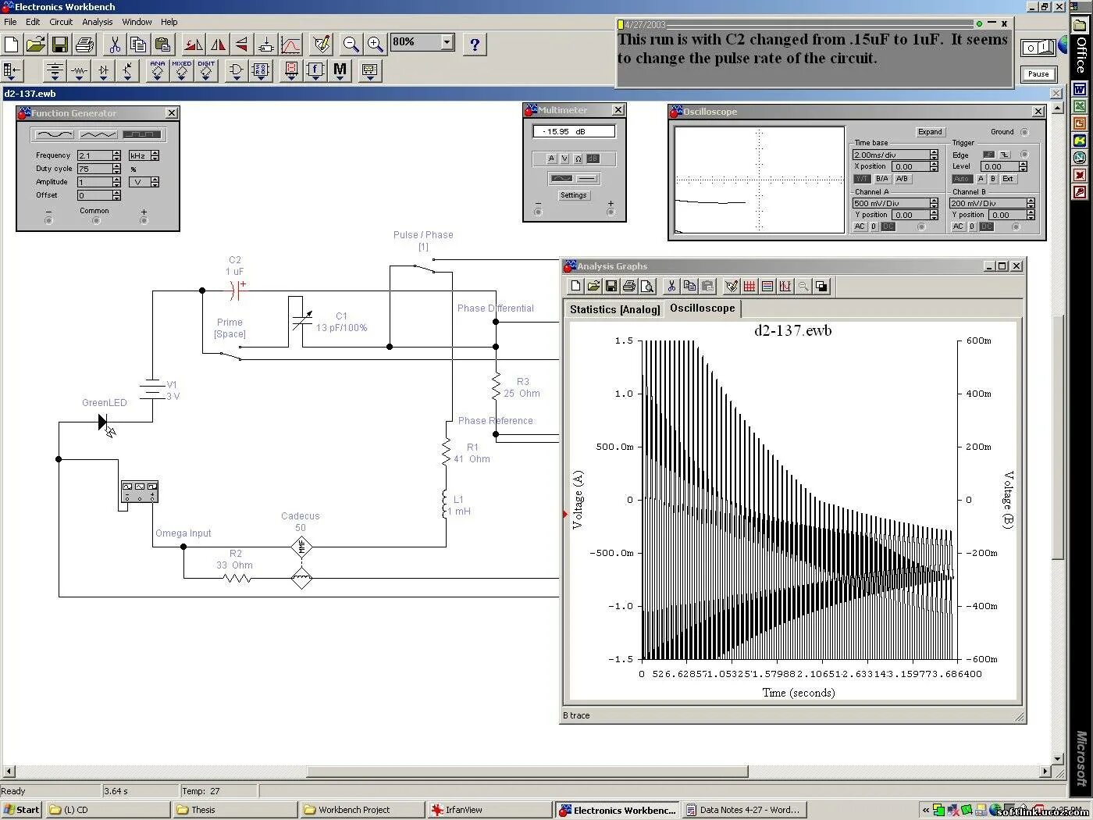Viewport: 1093px width, 820px height.
Task: Click the Pause simulation button
Action: click(x=1038, y=74)
